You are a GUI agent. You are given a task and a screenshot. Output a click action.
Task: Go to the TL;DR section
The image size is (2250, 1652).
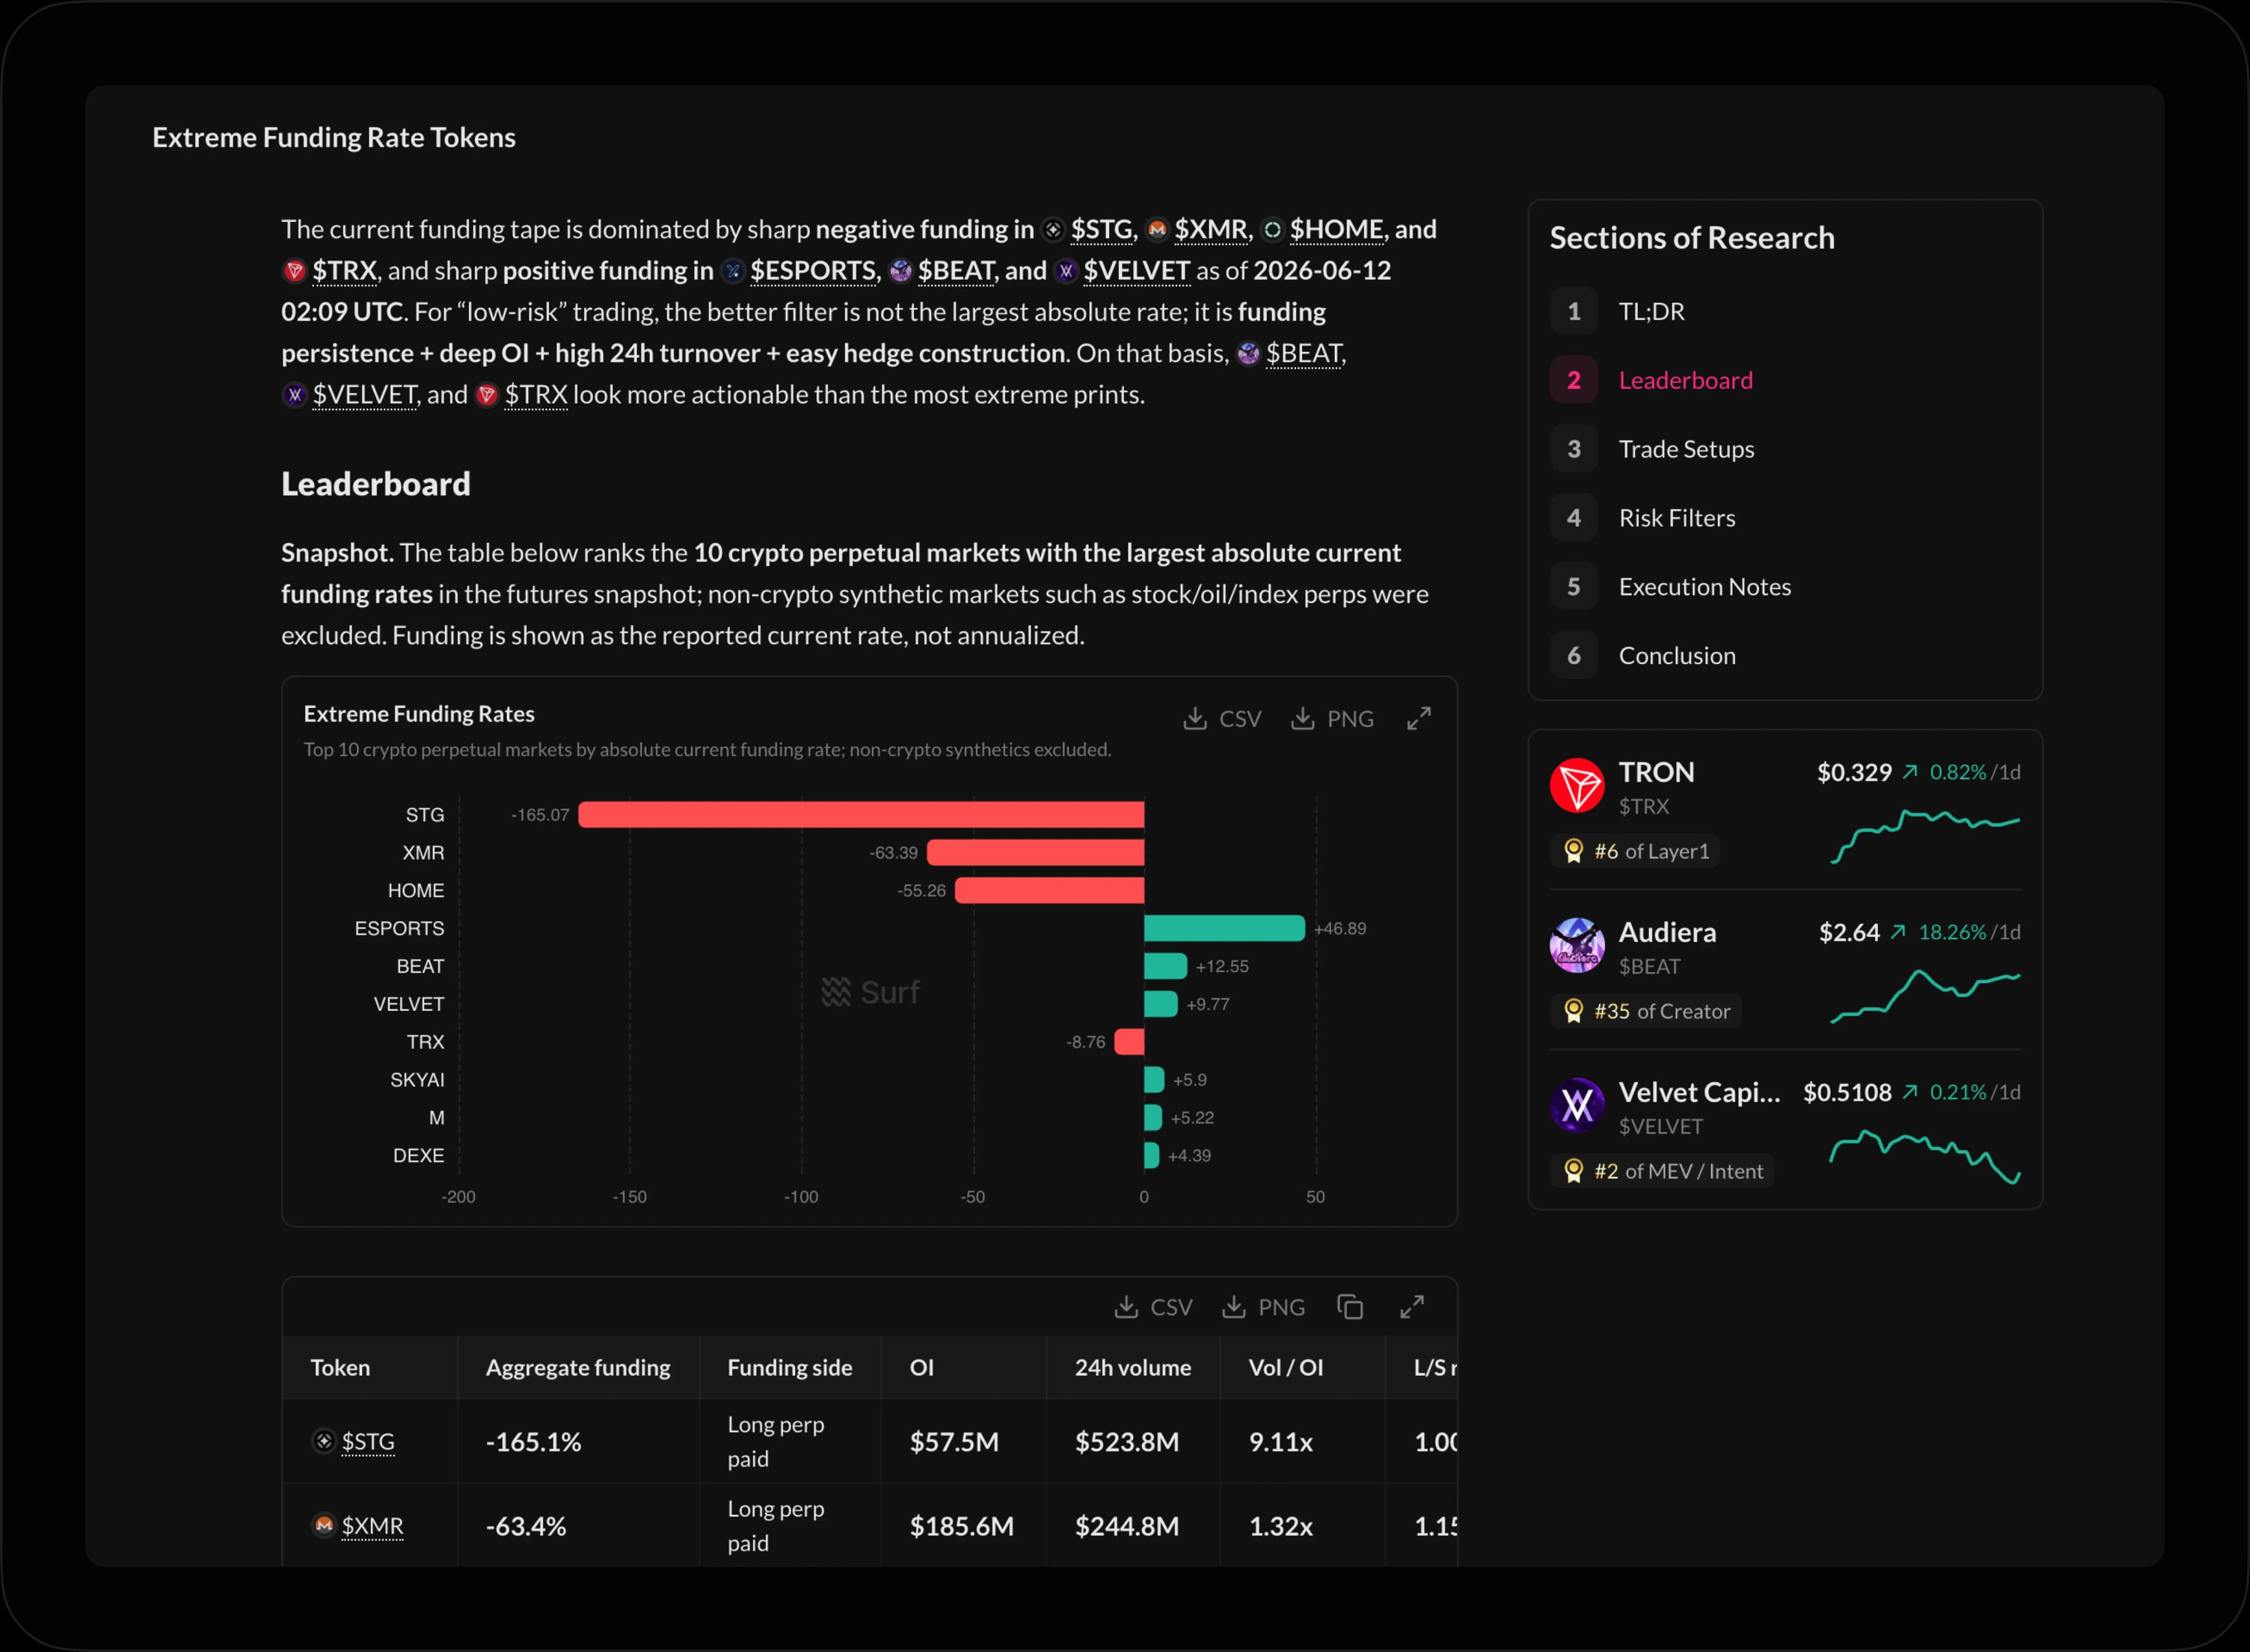point(1785,311)
